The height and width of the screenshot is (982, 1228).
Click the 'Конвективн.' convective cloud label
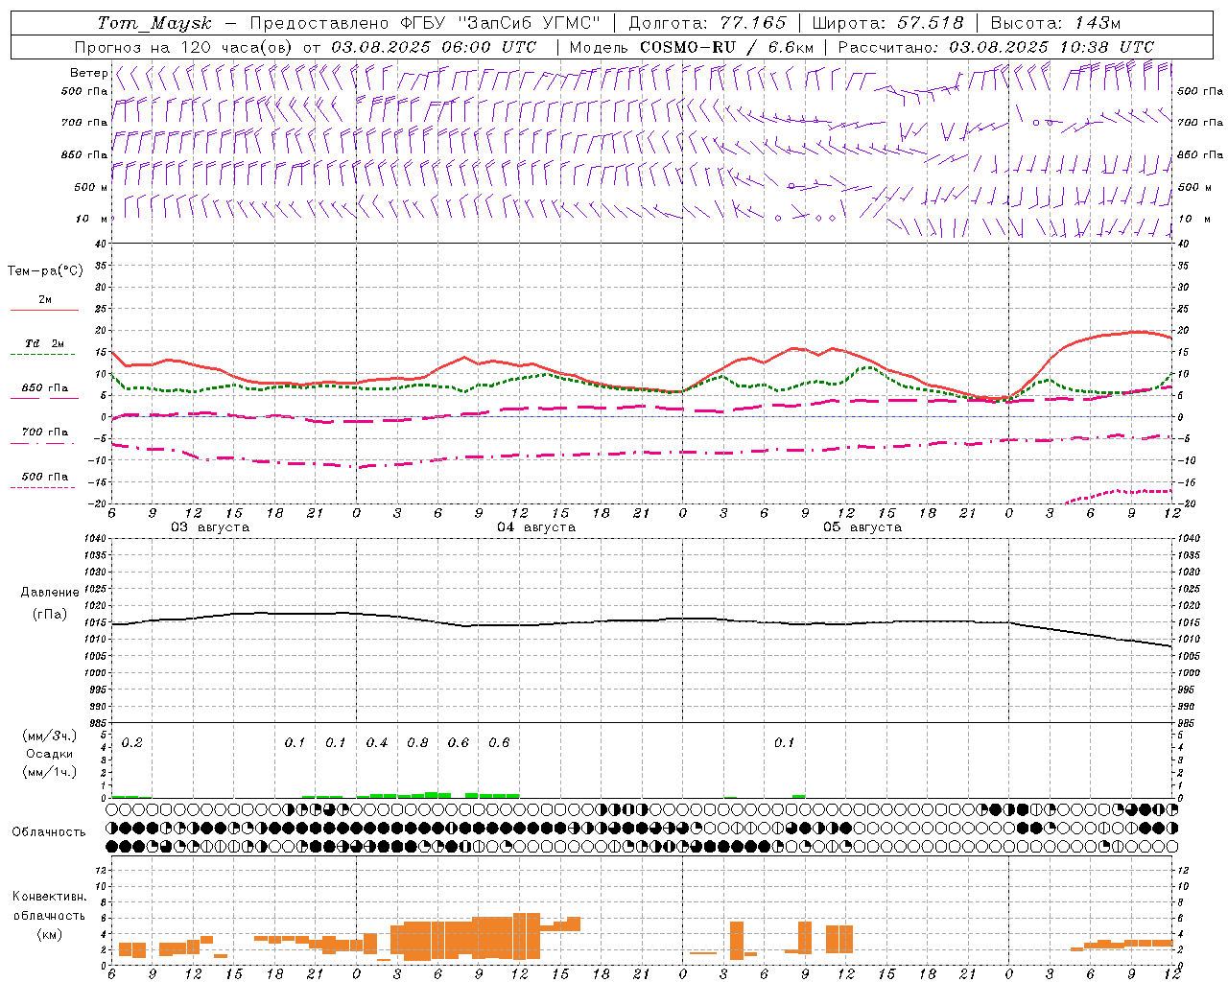[x=49, y=897]
